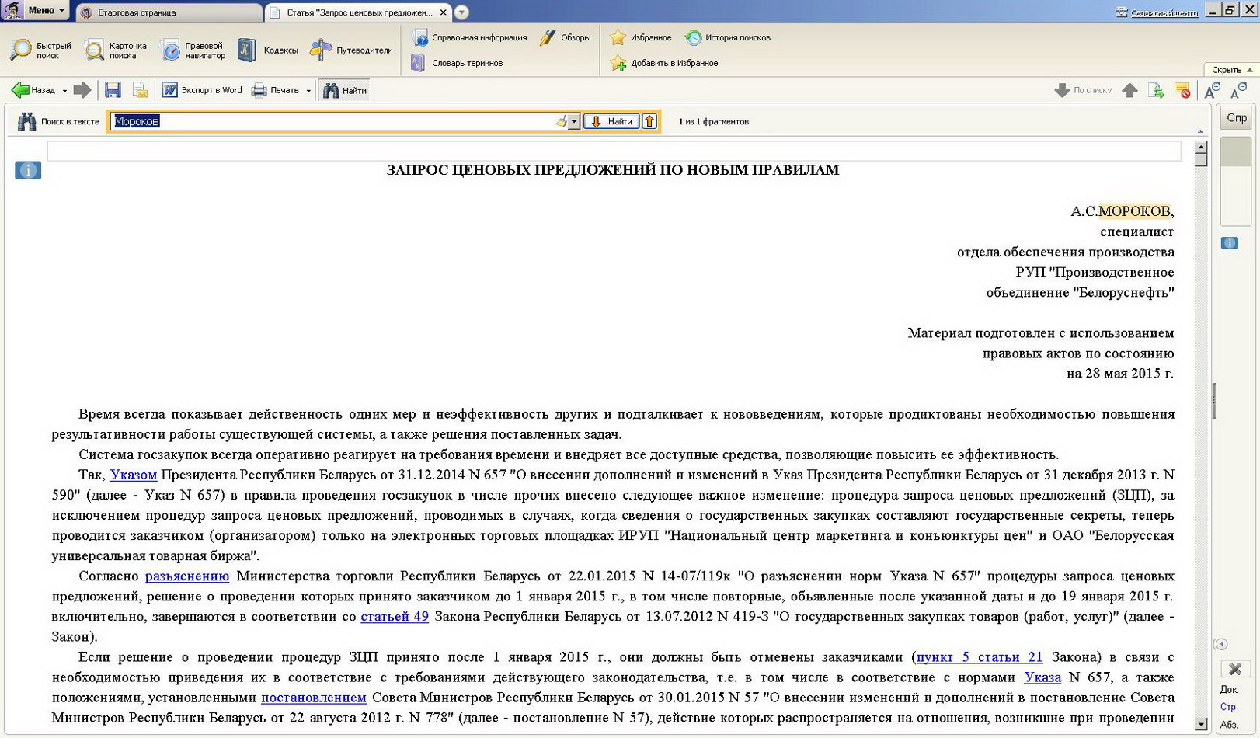The height and width of the screenshot is (738, 1260).
Task: Click the orange Найти next button
Action: [x=611, y=121]
